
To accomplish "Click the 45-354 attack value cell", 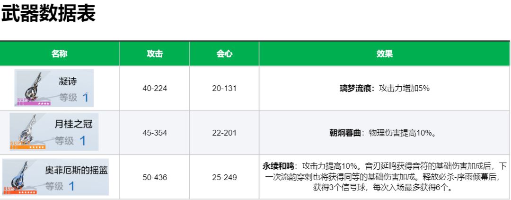I will tap(154, 133).
